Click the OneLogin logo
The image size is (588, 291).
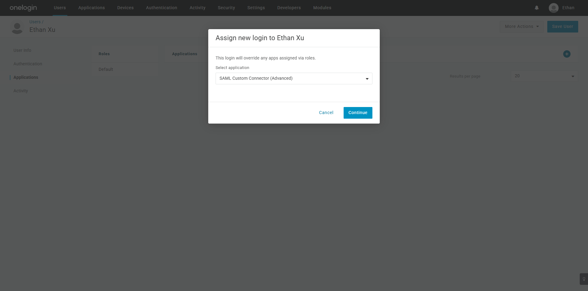23,8
